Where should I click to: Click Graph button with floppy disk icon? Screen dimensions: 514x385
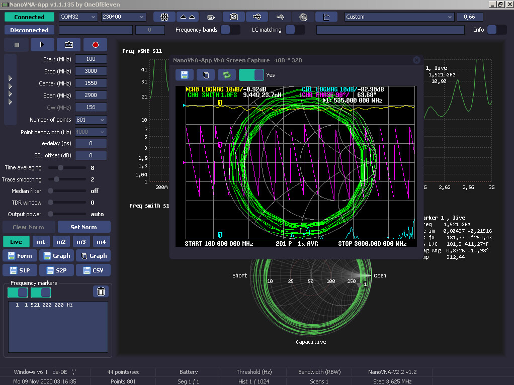[57, 255]
